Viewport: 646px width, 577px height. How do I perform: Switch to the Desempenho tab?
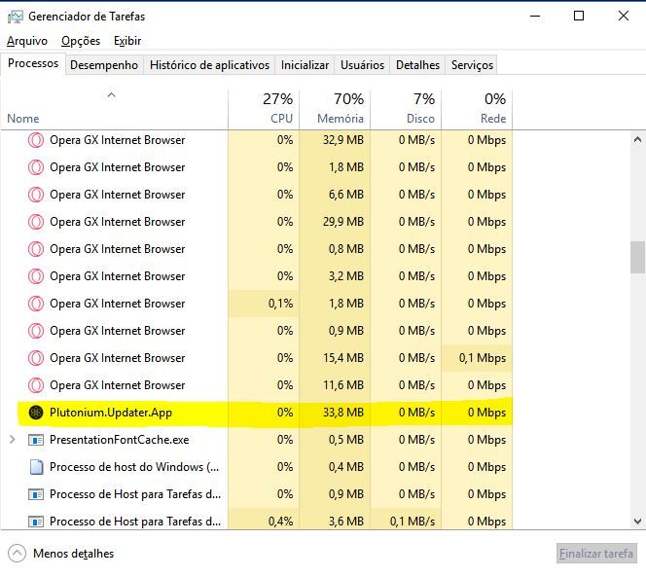click(104, 65)
